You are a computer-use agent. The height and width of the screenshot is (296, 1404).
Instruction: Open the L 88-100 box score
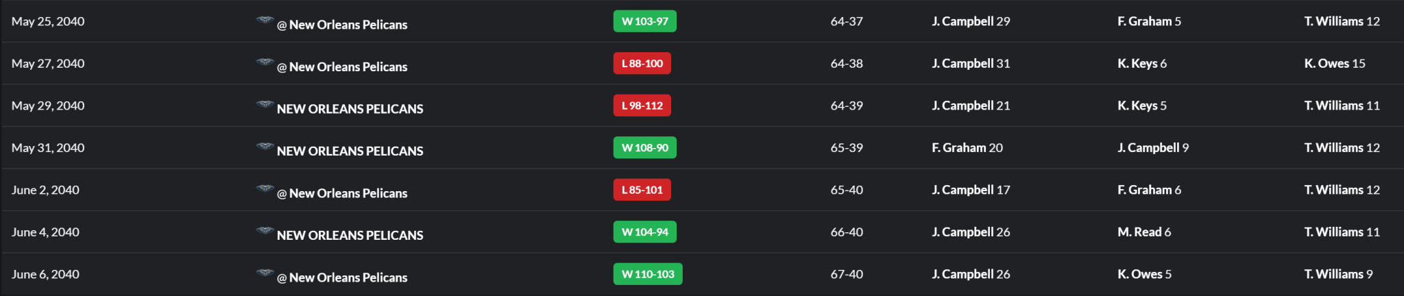[642, 64]
